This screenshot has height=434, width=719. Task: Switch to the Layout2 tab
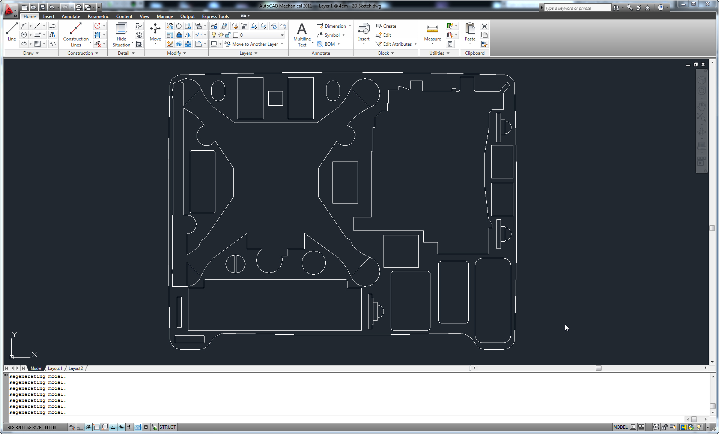(x=75, y=368)
